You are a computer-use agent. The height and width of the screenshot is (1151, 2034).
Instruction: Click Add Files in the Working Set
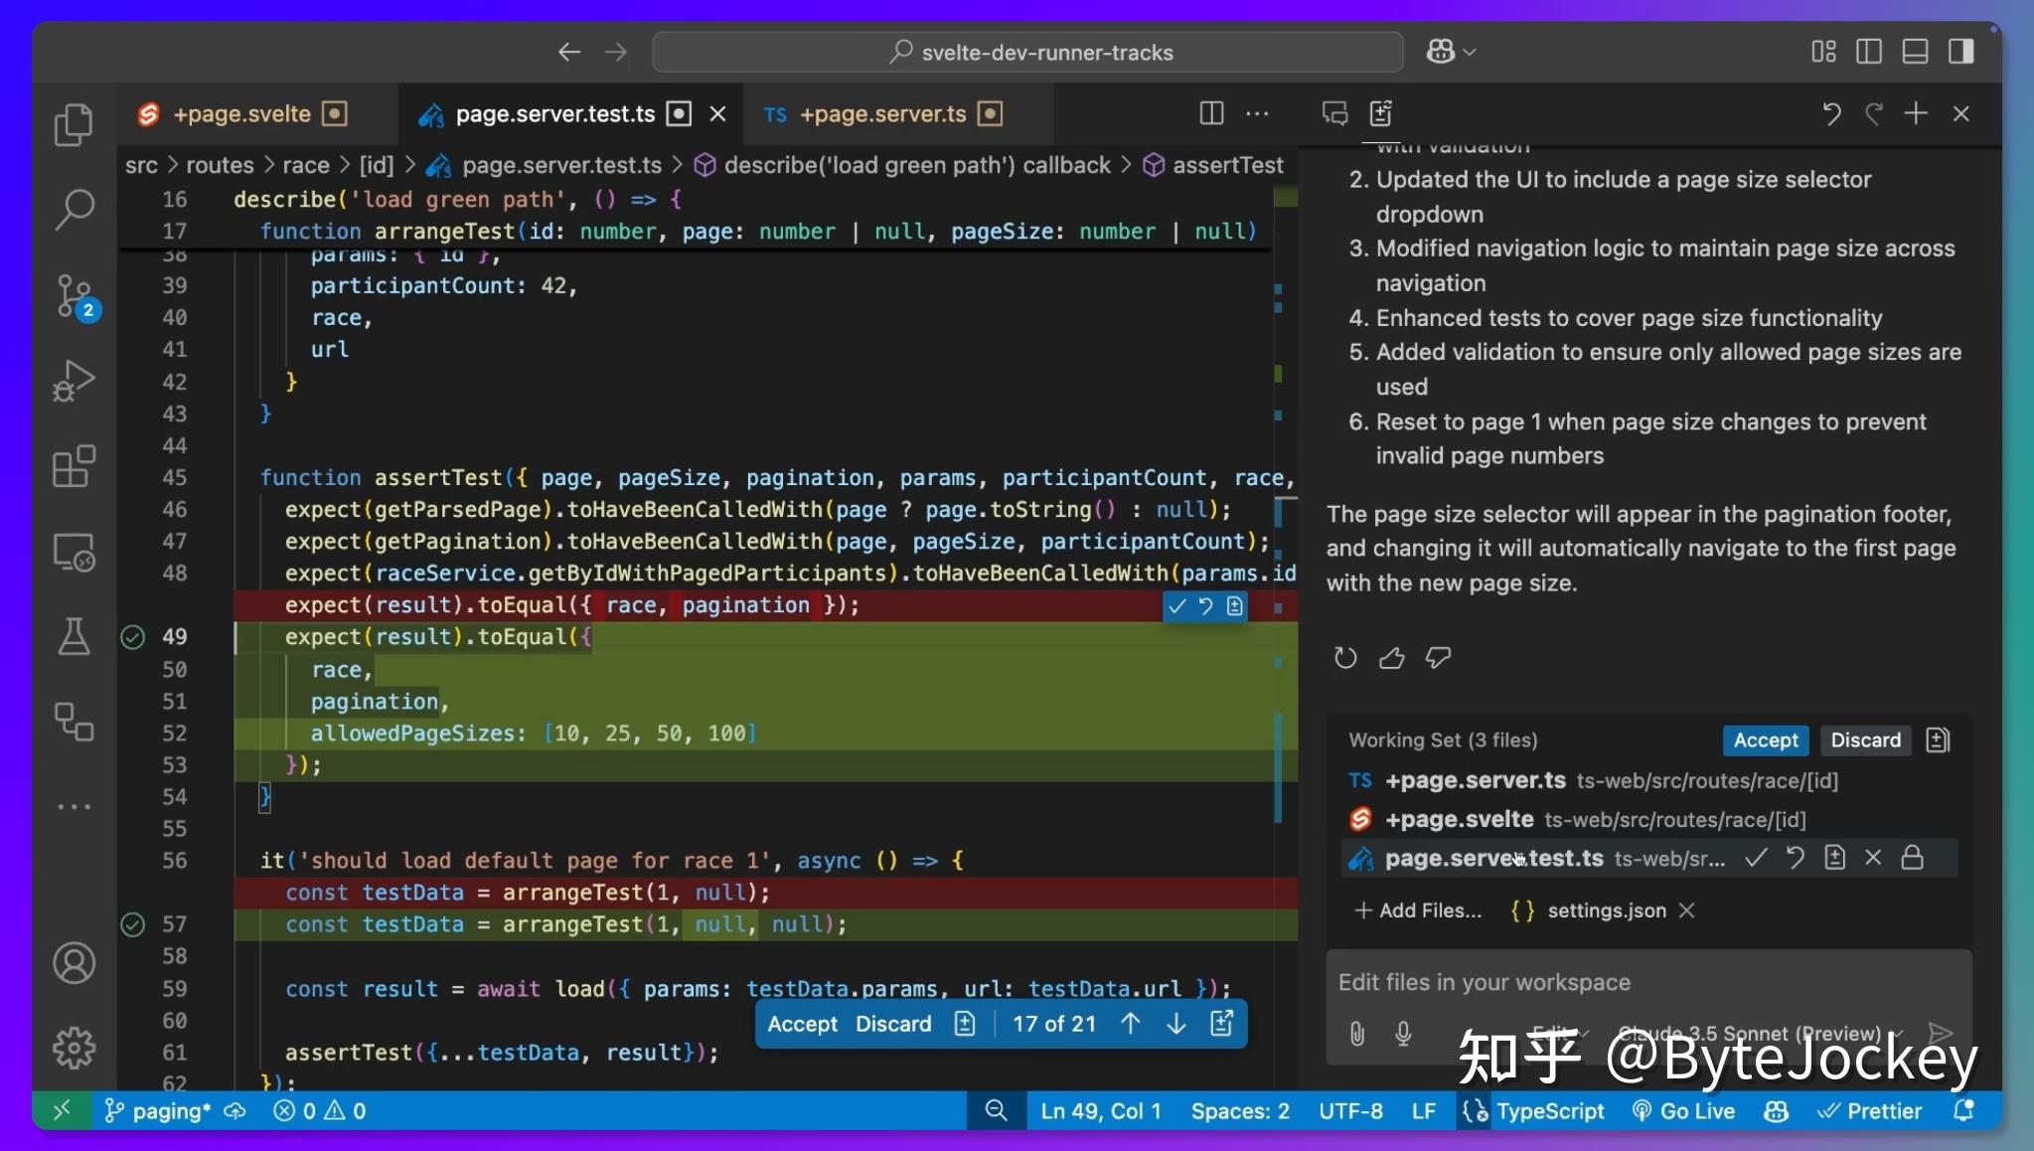coord(1417,909)
